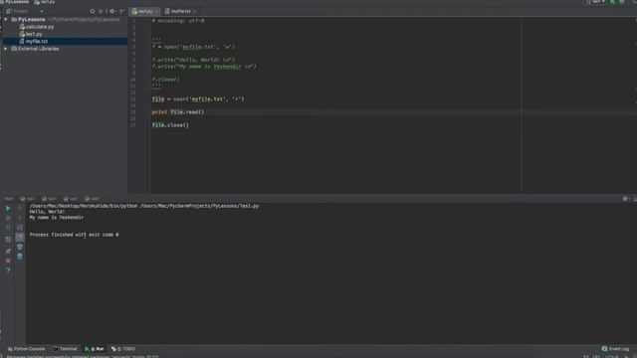Toggle the Run tool window button
The height and width of the screenshot is (358, 637).
(95, 349)
